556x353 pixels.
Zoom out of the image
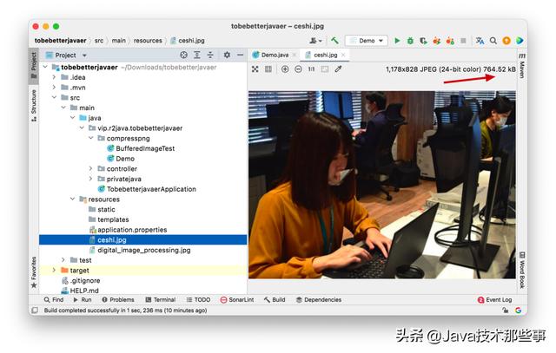[299, 69]
